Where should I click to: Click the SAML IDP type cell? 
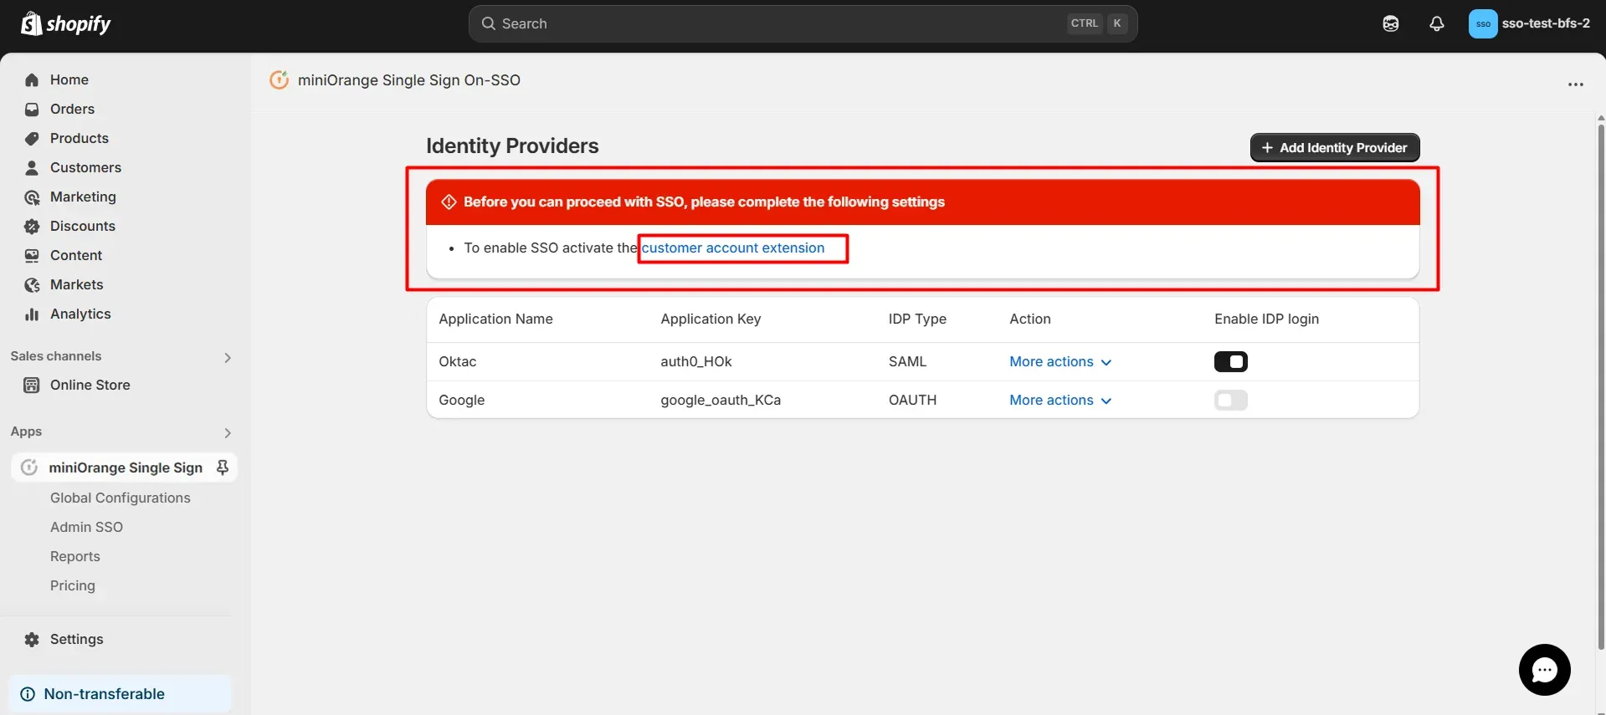pyautogui.click(x=908, y=361)
